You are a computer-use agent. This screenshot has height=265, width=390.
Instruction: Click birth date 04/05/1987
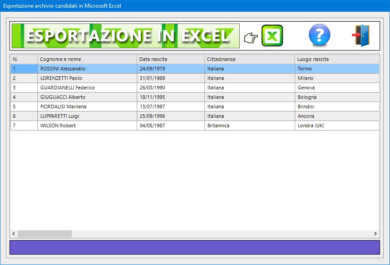pos(171,126)
